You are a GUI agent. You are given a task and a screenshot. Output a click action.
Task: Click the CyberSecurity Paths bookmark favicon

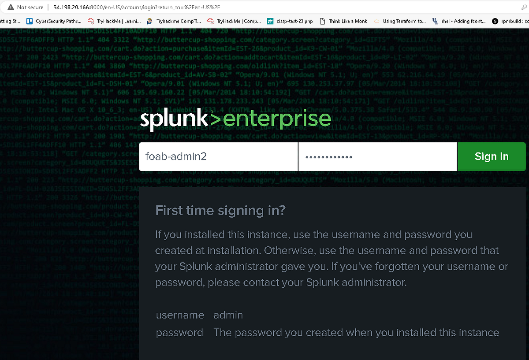coord(29,21)
